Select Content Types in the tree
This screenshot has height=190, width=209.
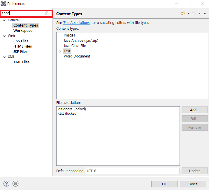coord(26,25)
